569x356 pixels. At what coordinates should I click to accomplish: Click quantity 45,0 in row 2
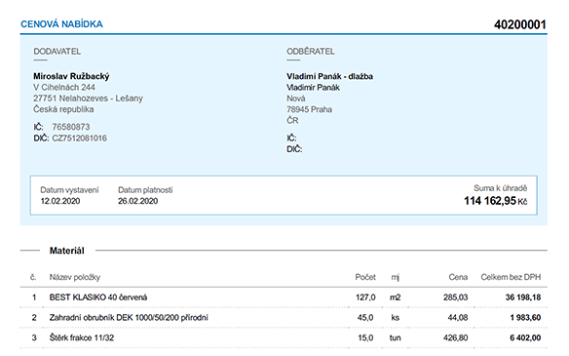point(365,318)
